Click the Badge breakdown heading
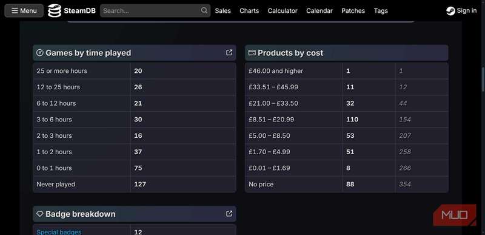Screen dimensions: 485x235 pos(81,214)
